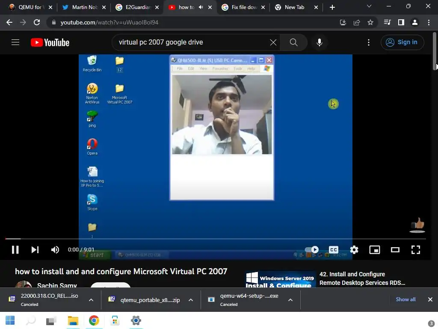This screenshot has height=329, width=438.
Task: Open the Chrome profile icon
Action: coord(415,22)
